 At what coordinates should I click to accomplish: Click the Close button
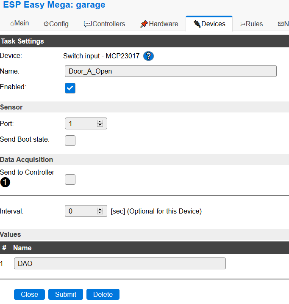29,294
